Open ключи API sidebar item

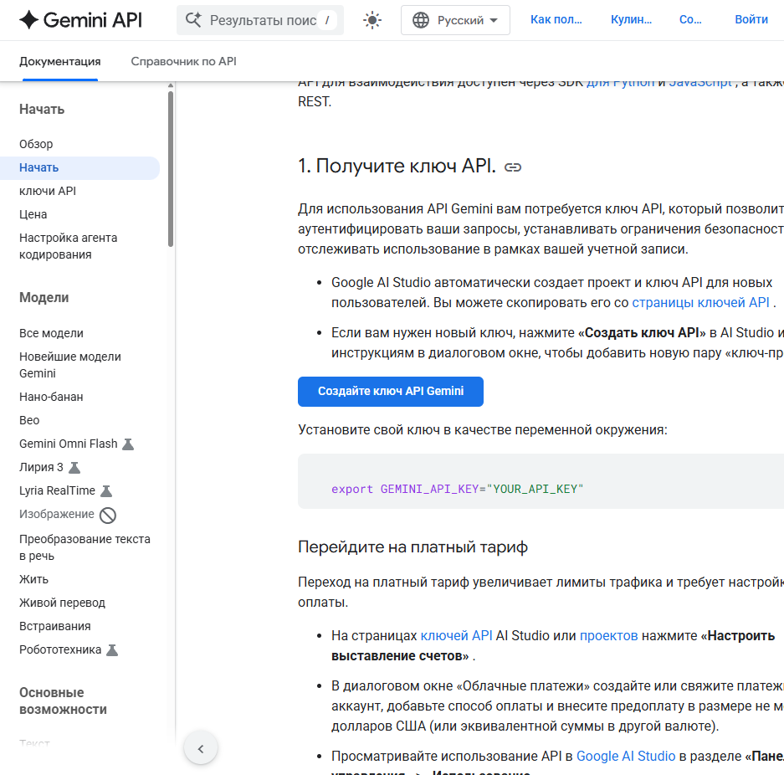[48, 191]
